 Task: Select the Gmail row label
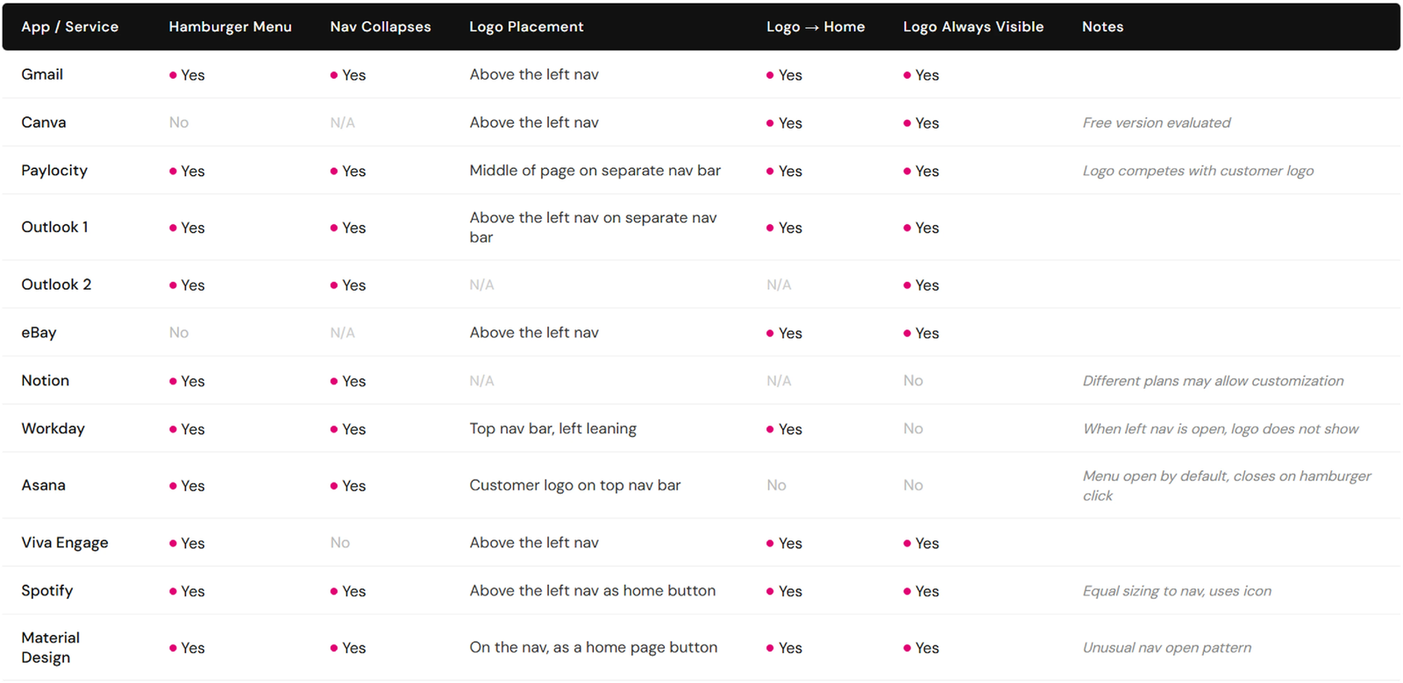point(42,74)
